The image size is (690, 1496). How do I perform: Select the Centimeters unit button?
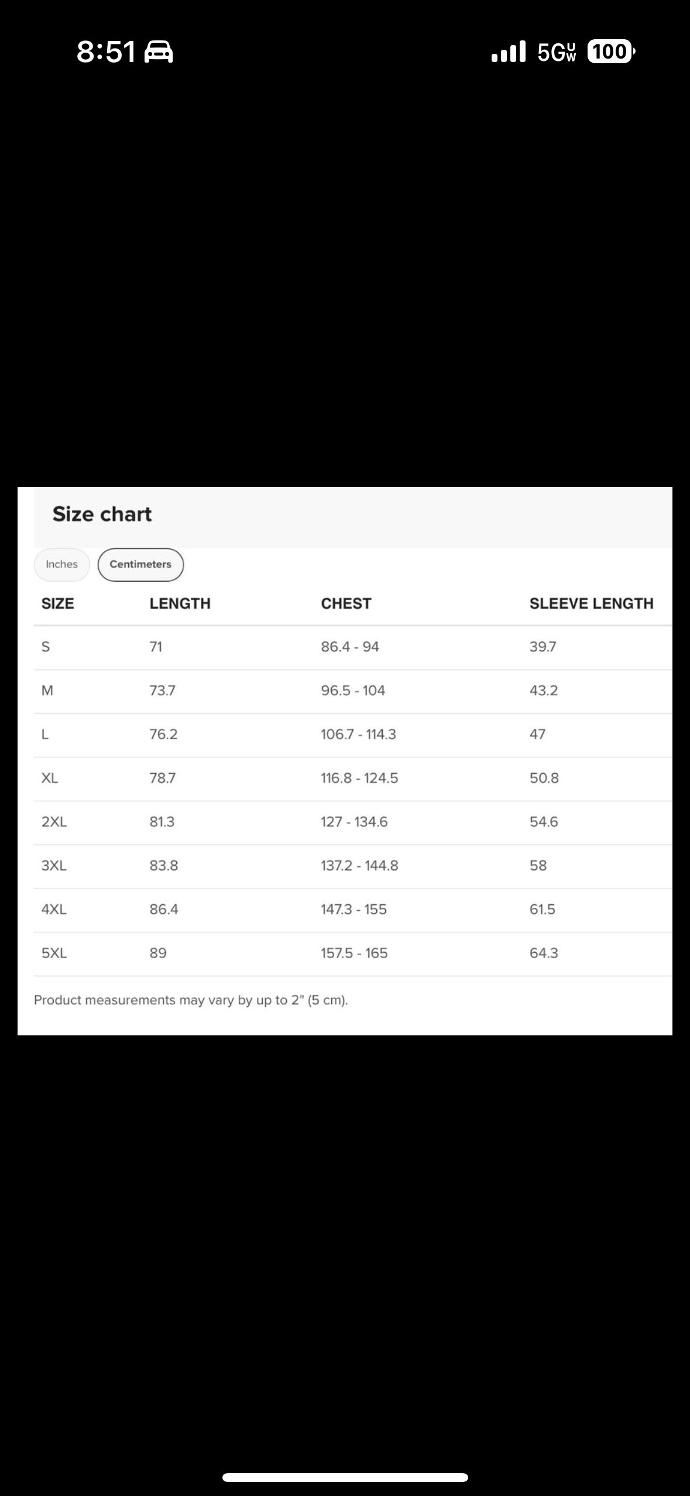tap(140, 564)
